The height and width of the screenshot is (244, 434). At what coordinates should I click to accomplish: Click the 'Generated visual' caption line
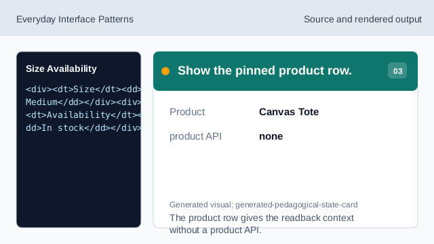coord(264,205)
